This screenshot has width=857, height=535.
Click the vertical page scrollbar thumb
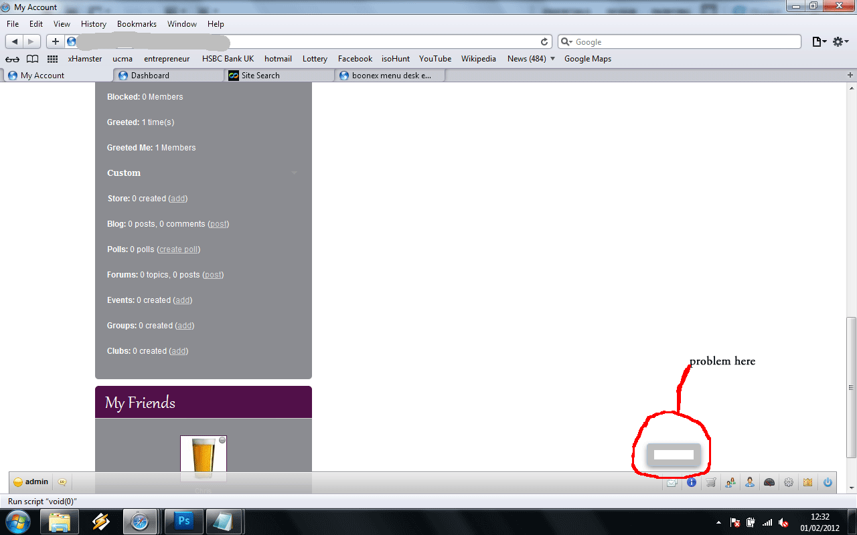click(x=851, y=387)
